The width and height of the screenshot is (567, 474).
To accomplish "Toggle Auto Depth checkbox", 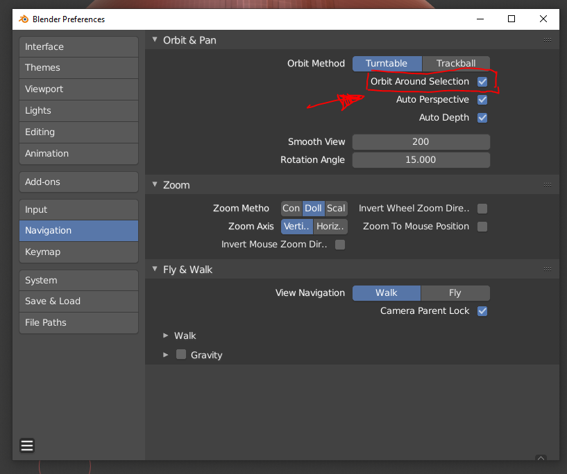I will pos(482,118).
